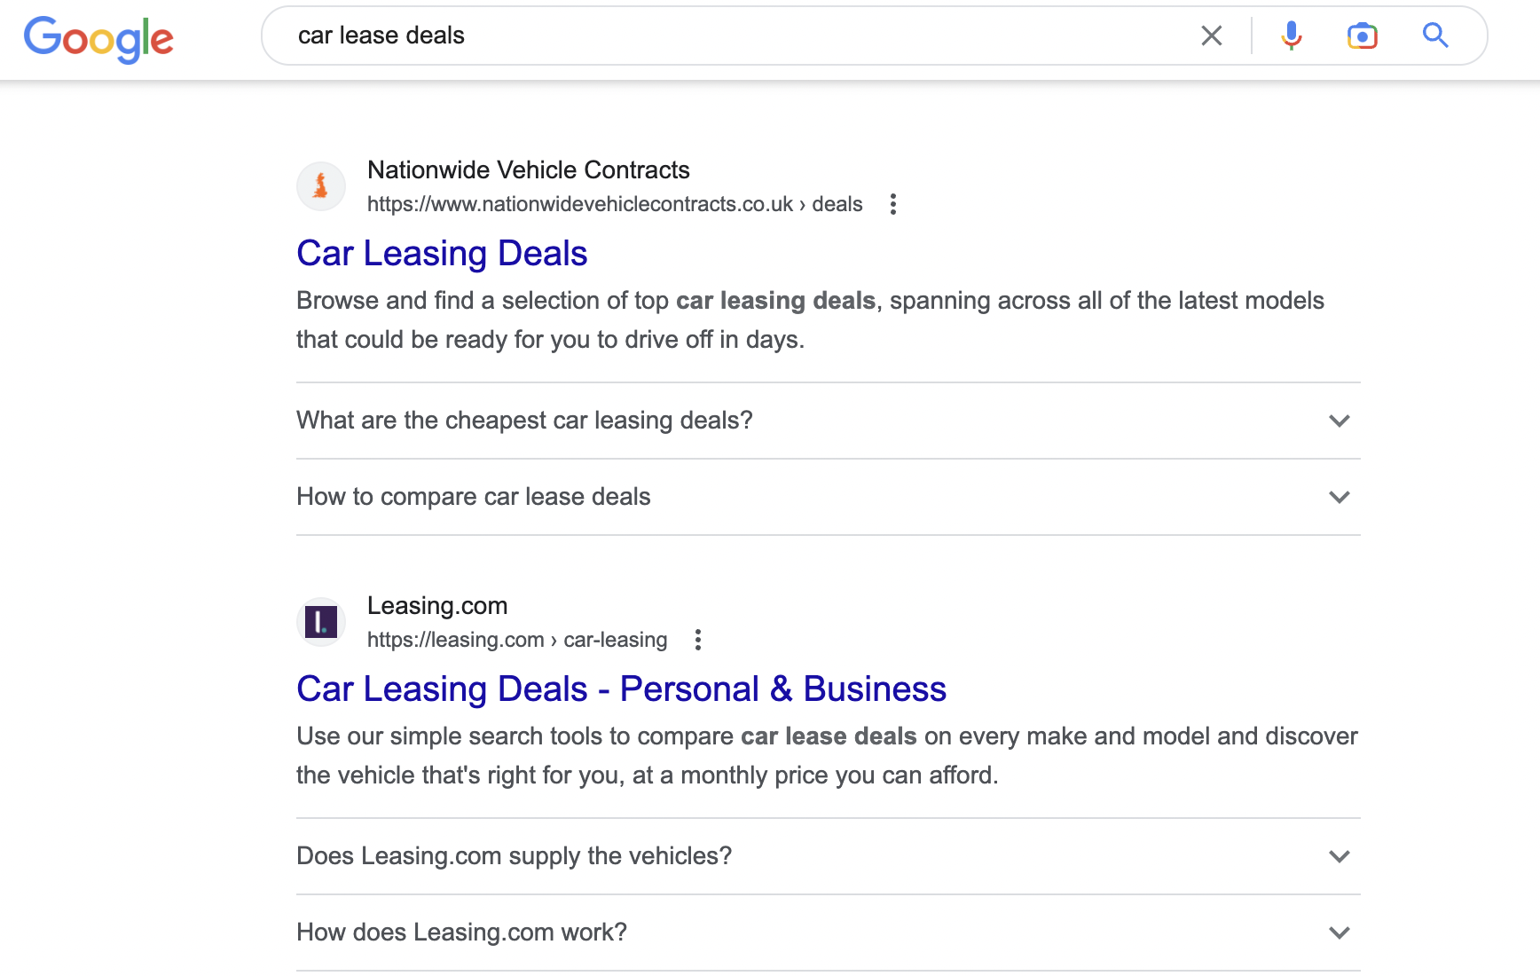Screen dimensions: 1540x976
Task: Open Nationwide Vehicle Contracts result options menu
Action: pos(892,204)
